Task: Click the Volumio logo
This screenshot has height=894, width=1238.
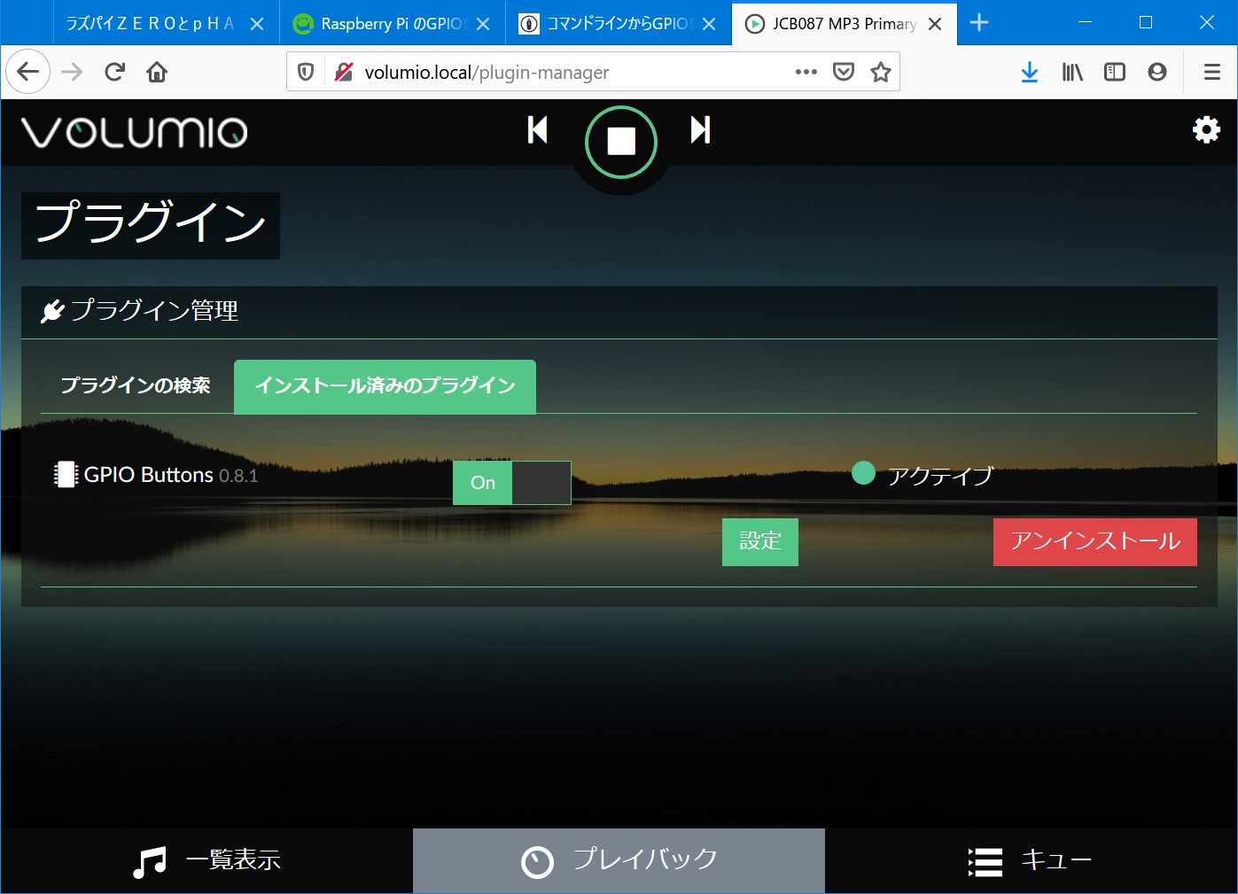Action: pos(131,131)
